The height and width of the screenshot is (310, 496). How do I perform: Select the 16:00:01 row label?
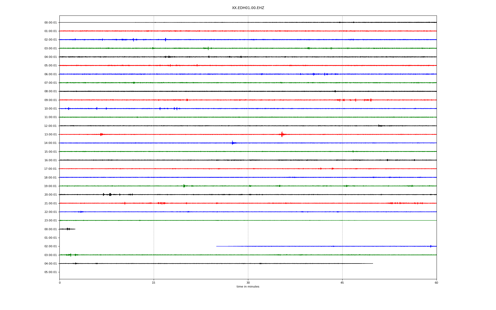click(50, 160)
